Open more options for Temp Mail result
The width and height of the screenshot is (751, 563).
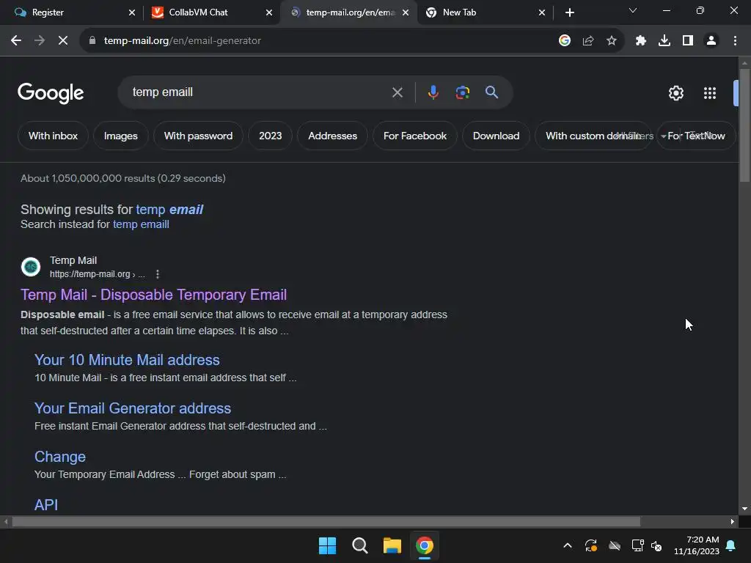158,274
